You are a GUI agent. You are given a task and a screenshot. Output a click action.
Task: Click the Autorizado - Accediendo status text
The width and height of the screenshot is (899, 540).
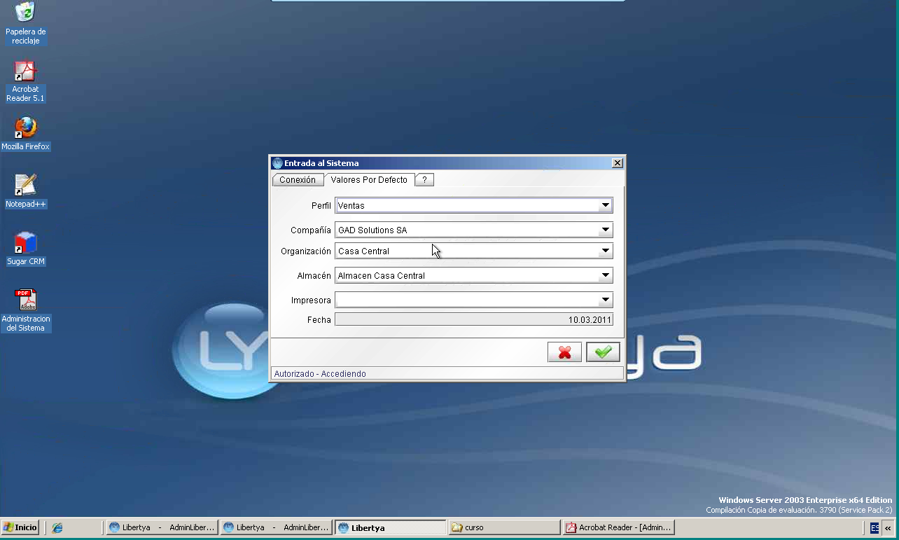point(320,374)
